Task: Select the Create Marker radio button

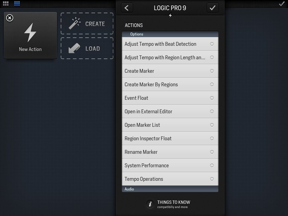Action: [x=212, y=71]
